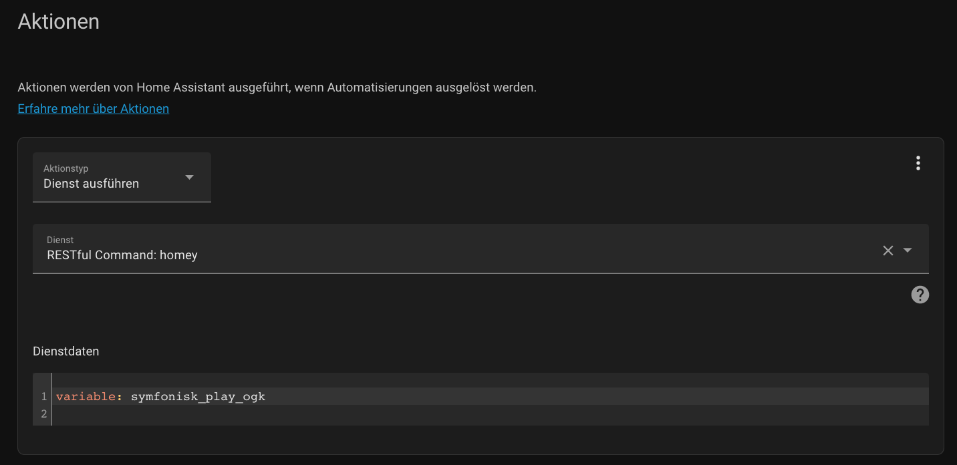The width and height of the screenshot is (957, 465).
Task: Click the empty second line in Dienstdaten editor
Action: coord(401,414)
